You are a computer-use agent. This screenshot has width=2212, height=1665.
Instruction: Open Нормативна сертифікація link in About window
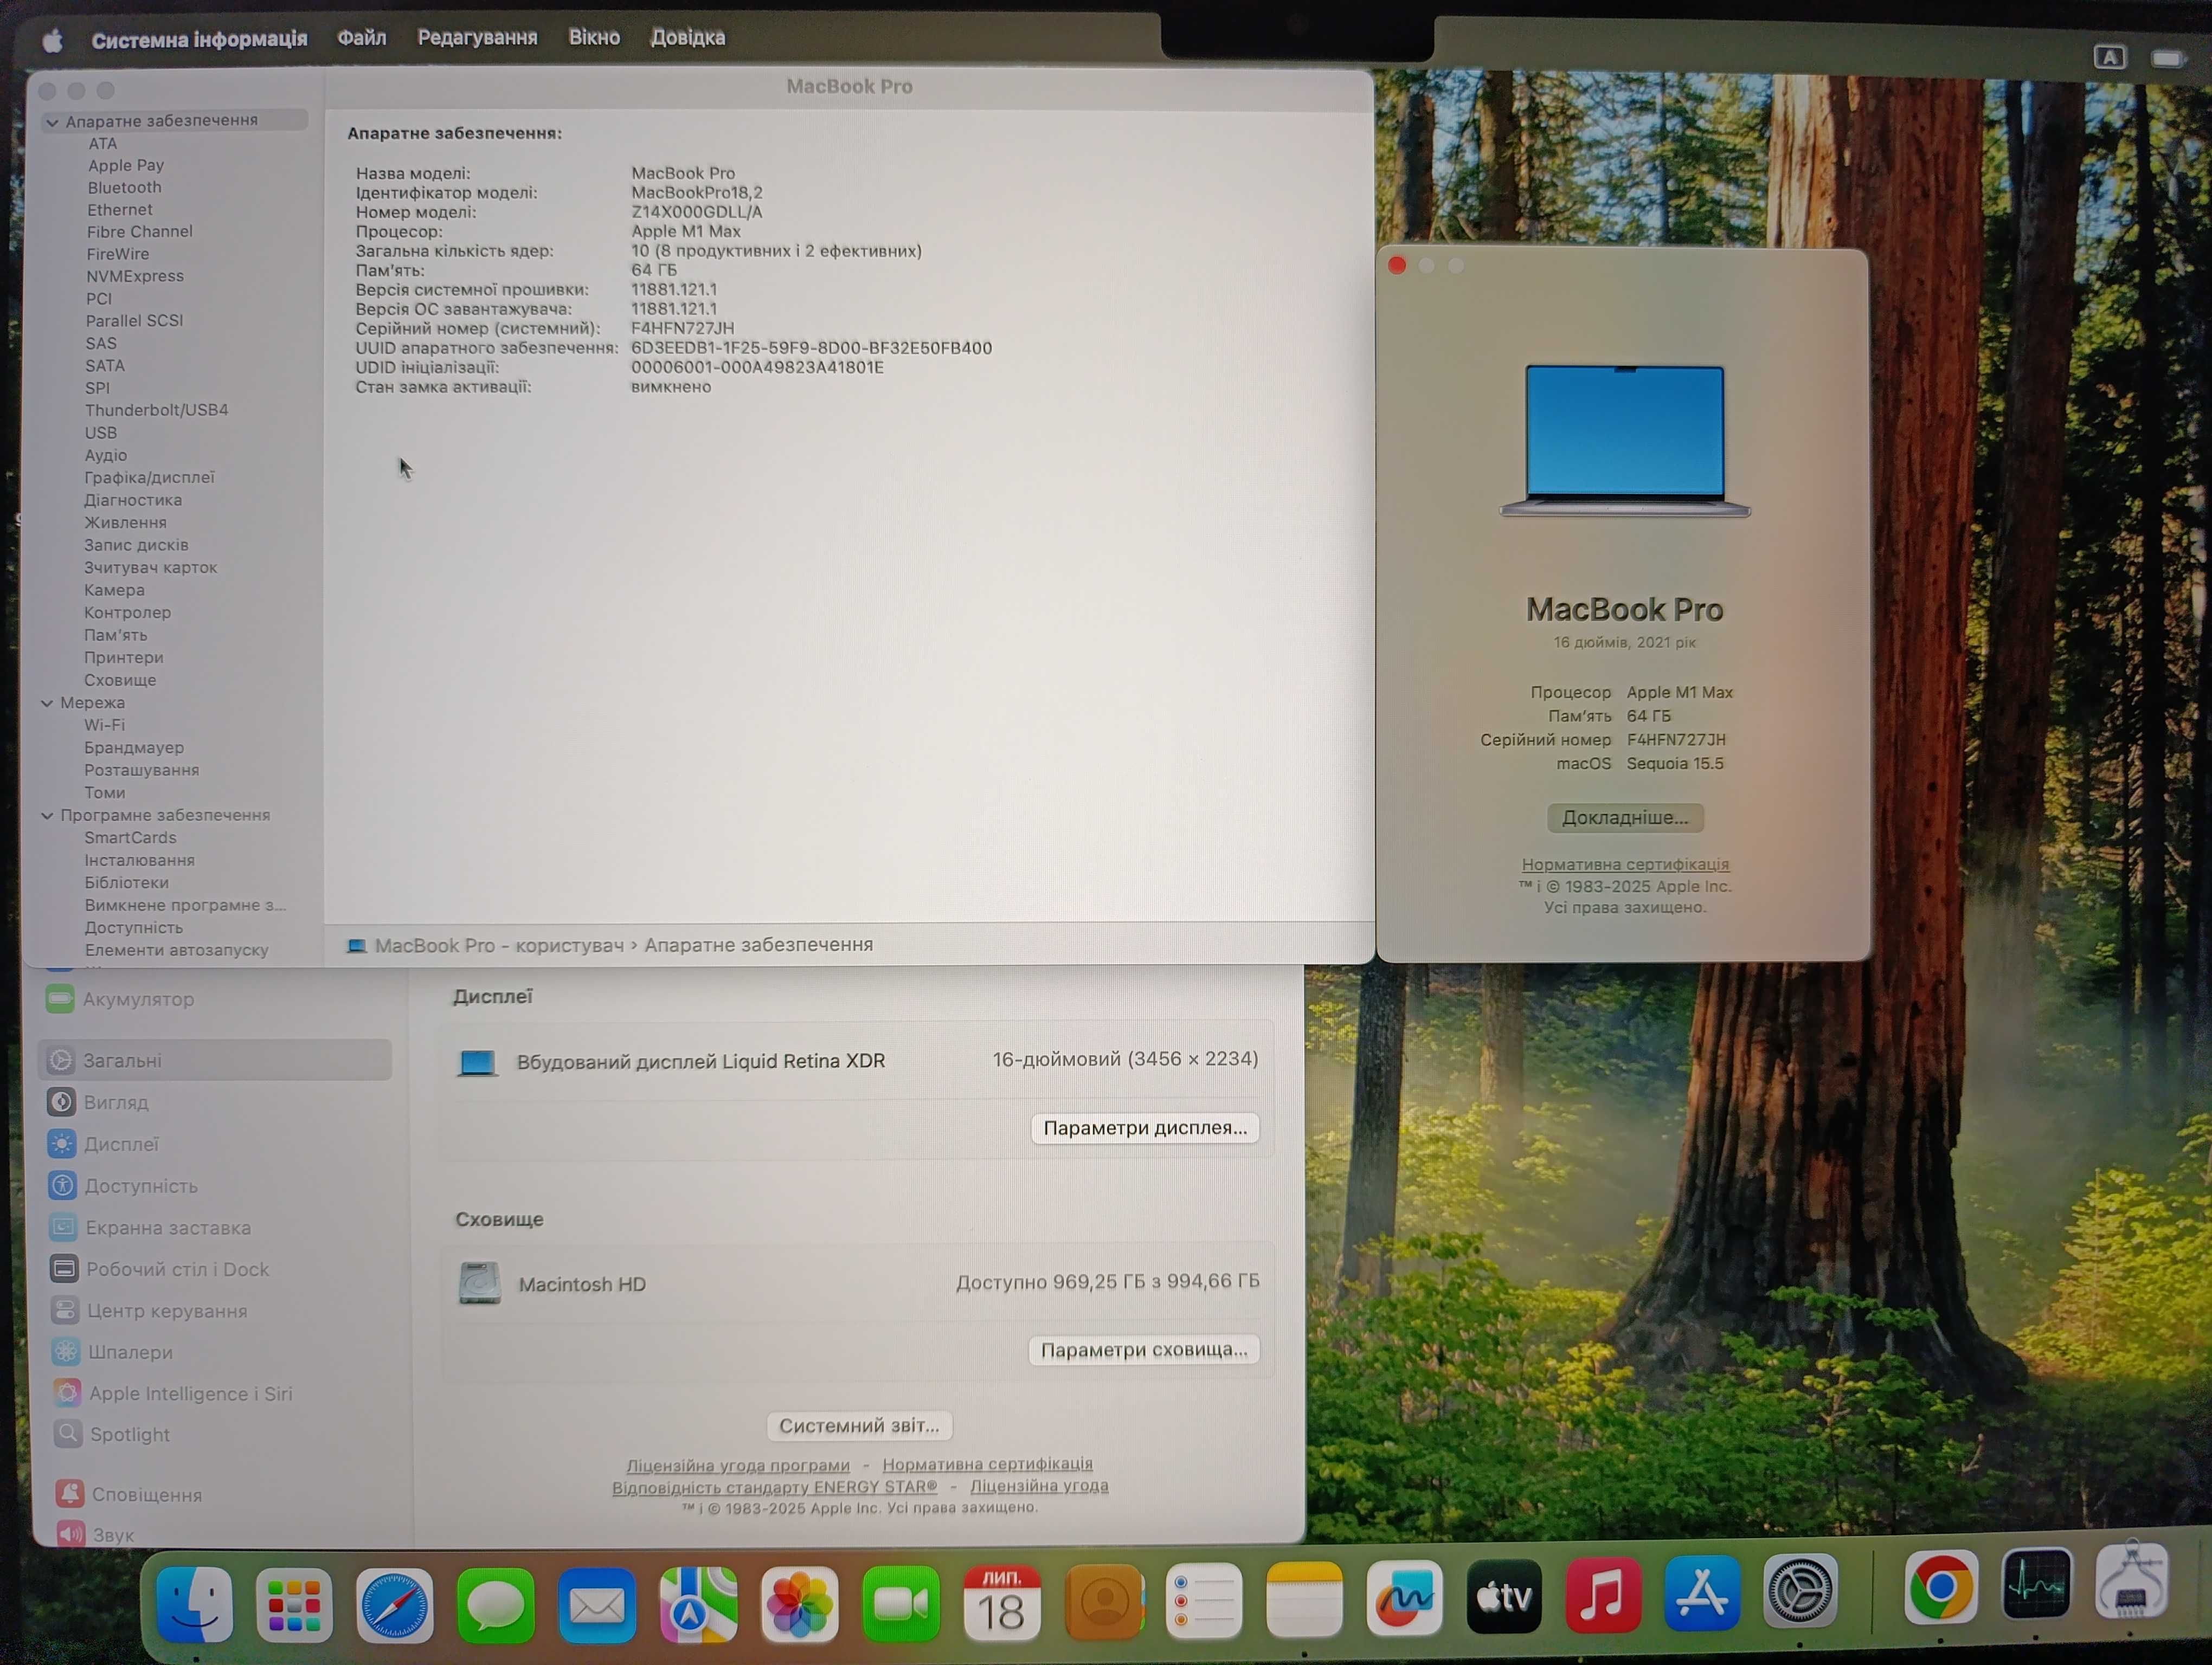pos(1625,864)
